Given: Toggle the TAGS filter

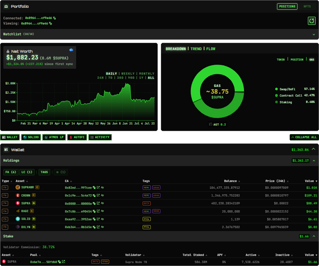Looking at the screenshot, I should click(x=44, y=172).
